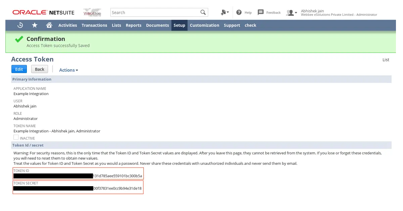Click the Shortcuts star icon
The image size is (403, 211).
(35, 25)
